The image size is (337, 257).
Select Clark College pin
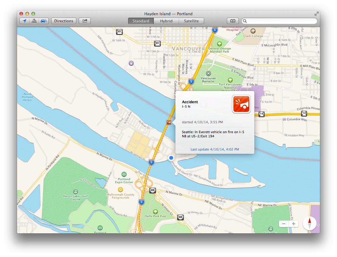pos(253,31)
